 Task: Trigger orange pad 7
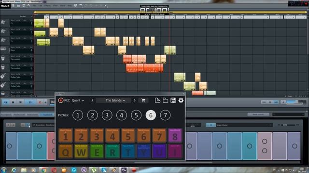click(x=159, y=136)
